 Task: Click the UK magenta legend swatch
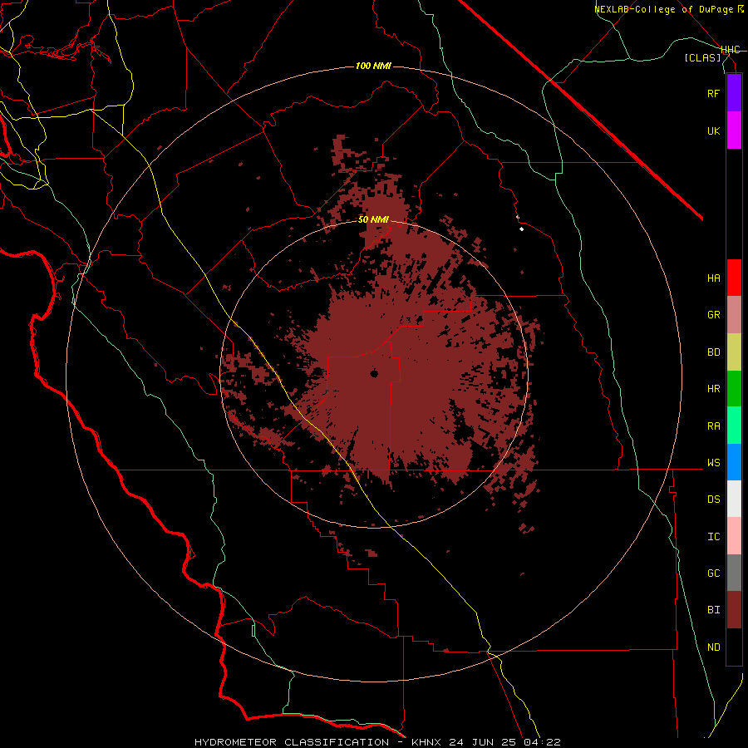[x=734, y=130]
